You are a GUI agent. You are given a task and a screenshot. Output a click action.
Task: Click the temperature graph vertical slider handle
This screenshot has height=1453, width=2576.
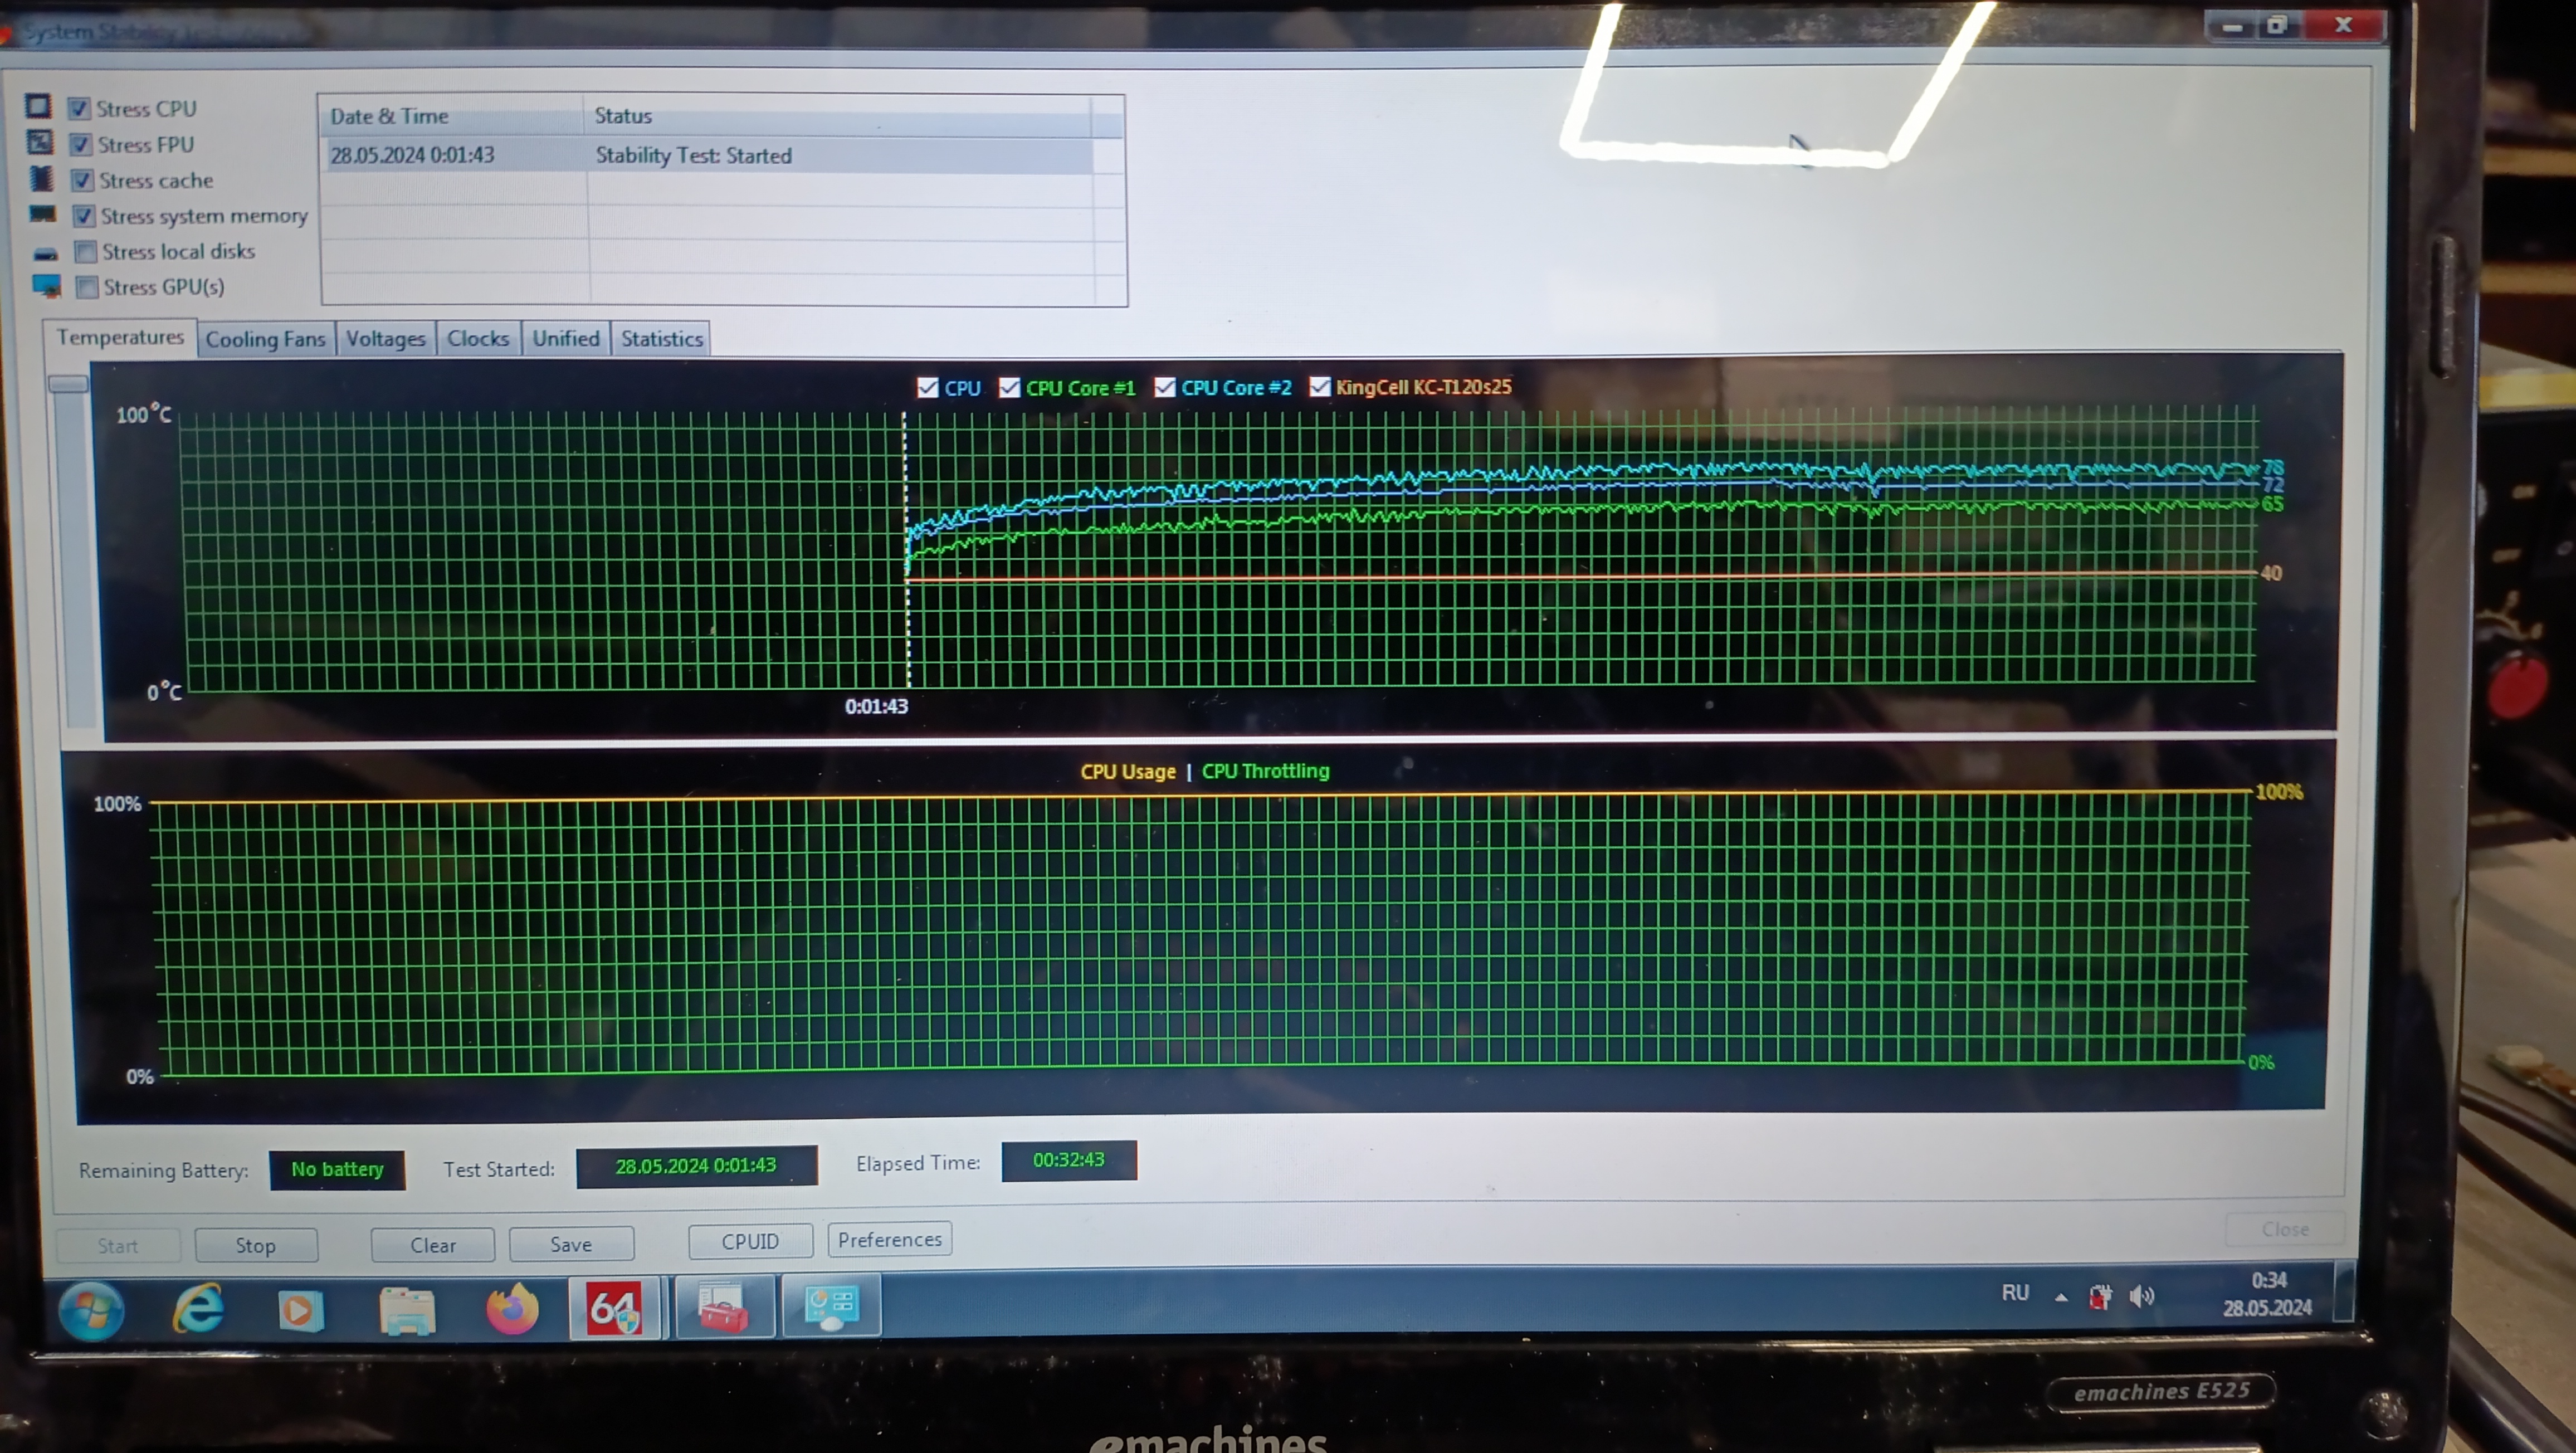coord(69,383)
